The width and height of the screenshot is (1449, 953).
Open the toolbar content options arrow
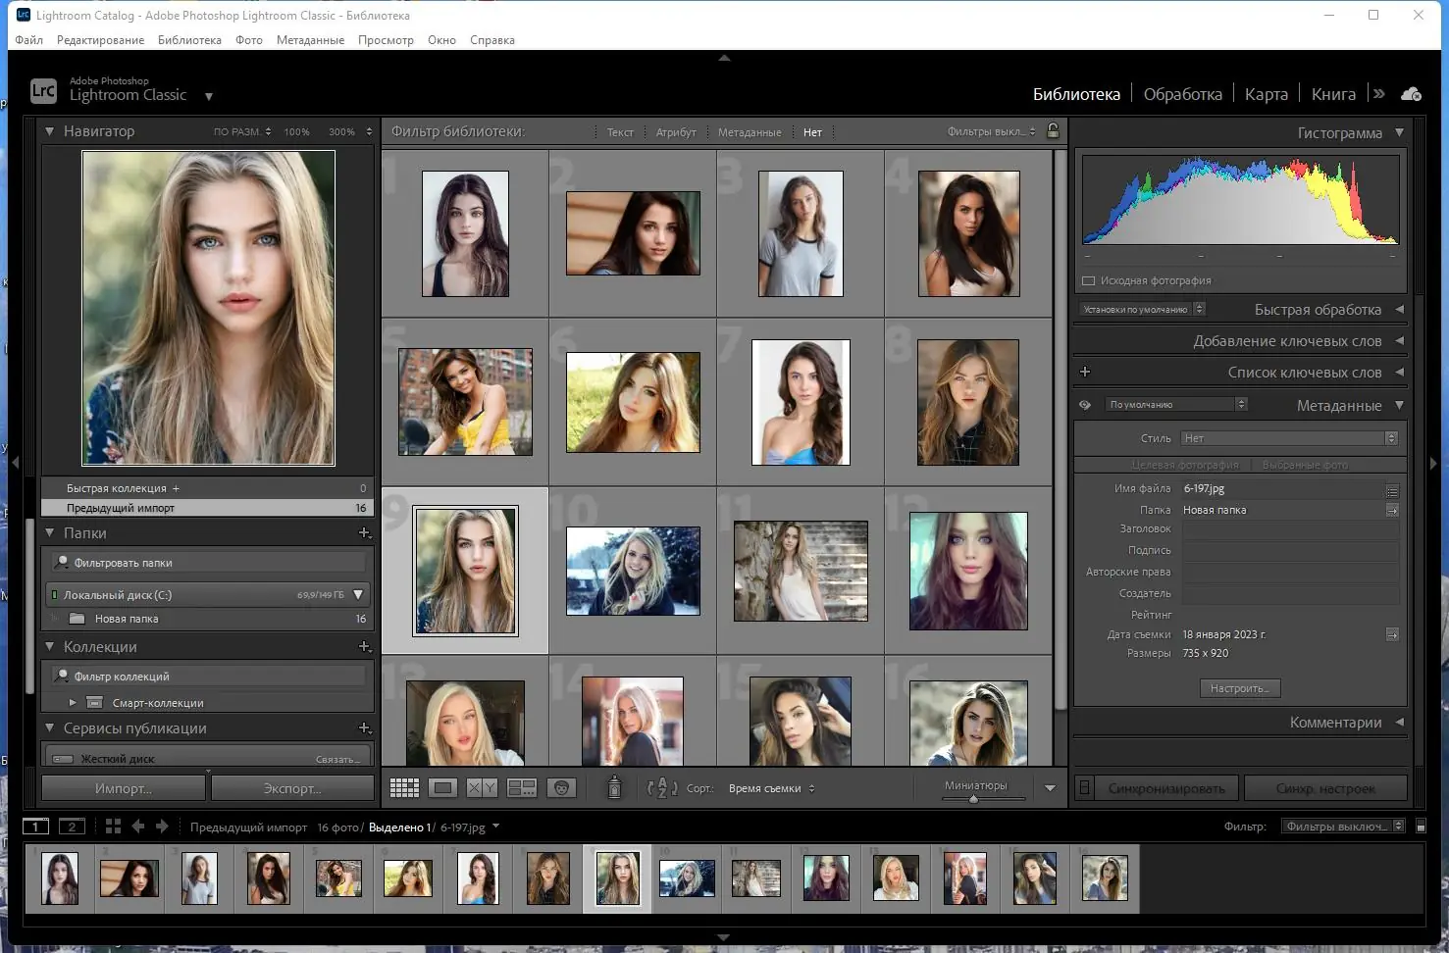pos(1050,788)
